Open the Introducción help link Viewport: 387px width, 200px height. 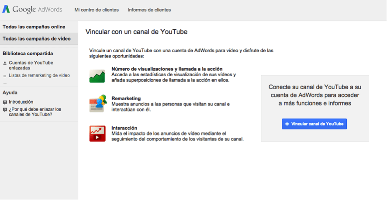click(21, 102)
